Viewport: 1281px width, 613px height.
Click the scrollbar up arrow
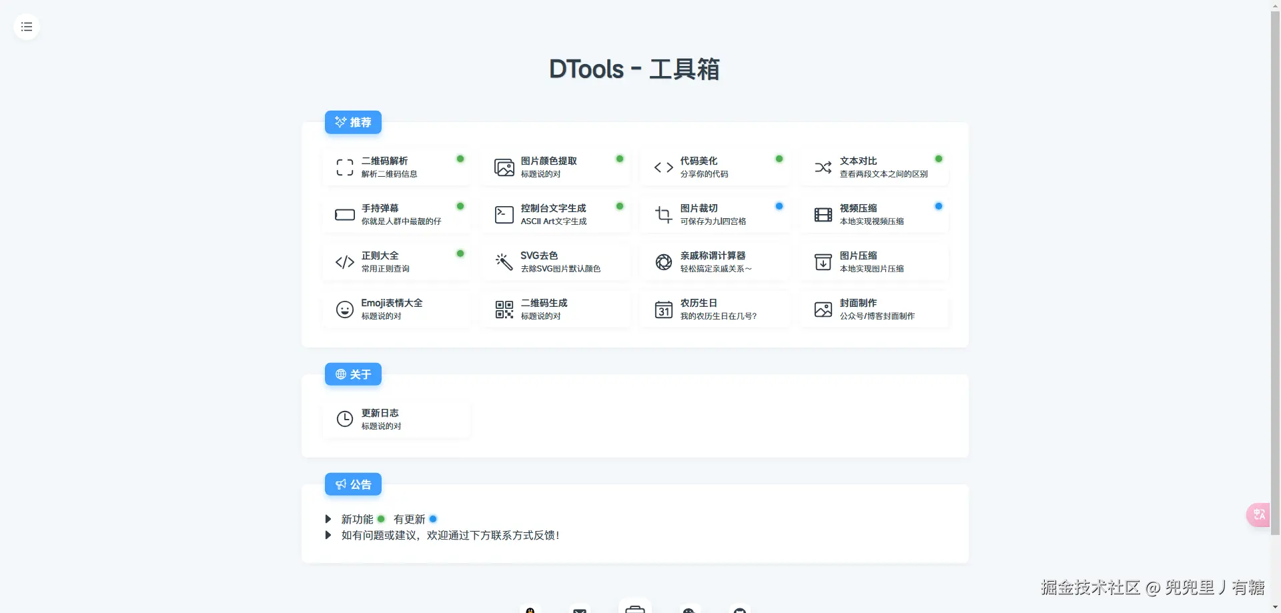[1276, 5]
